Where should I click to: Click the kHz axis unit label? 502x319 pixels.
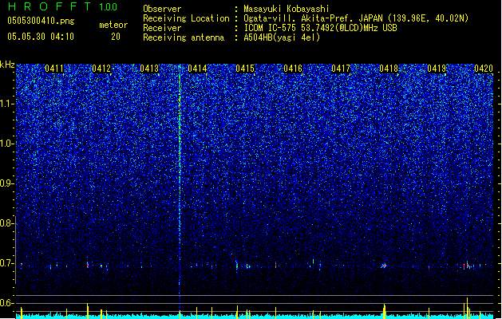coord(7,65)
